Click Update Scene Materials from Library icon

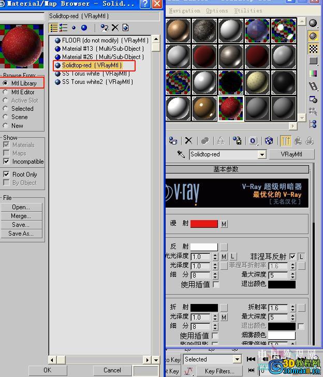(105, 28)
